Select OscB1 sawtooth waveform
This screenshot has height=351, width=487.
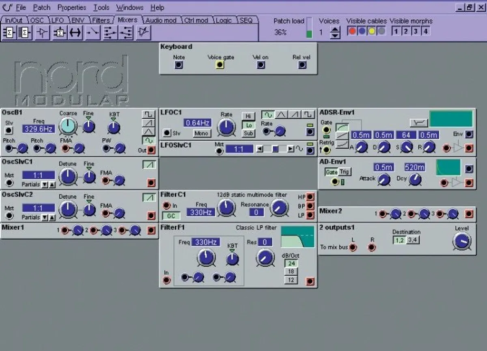click(149, 122)
